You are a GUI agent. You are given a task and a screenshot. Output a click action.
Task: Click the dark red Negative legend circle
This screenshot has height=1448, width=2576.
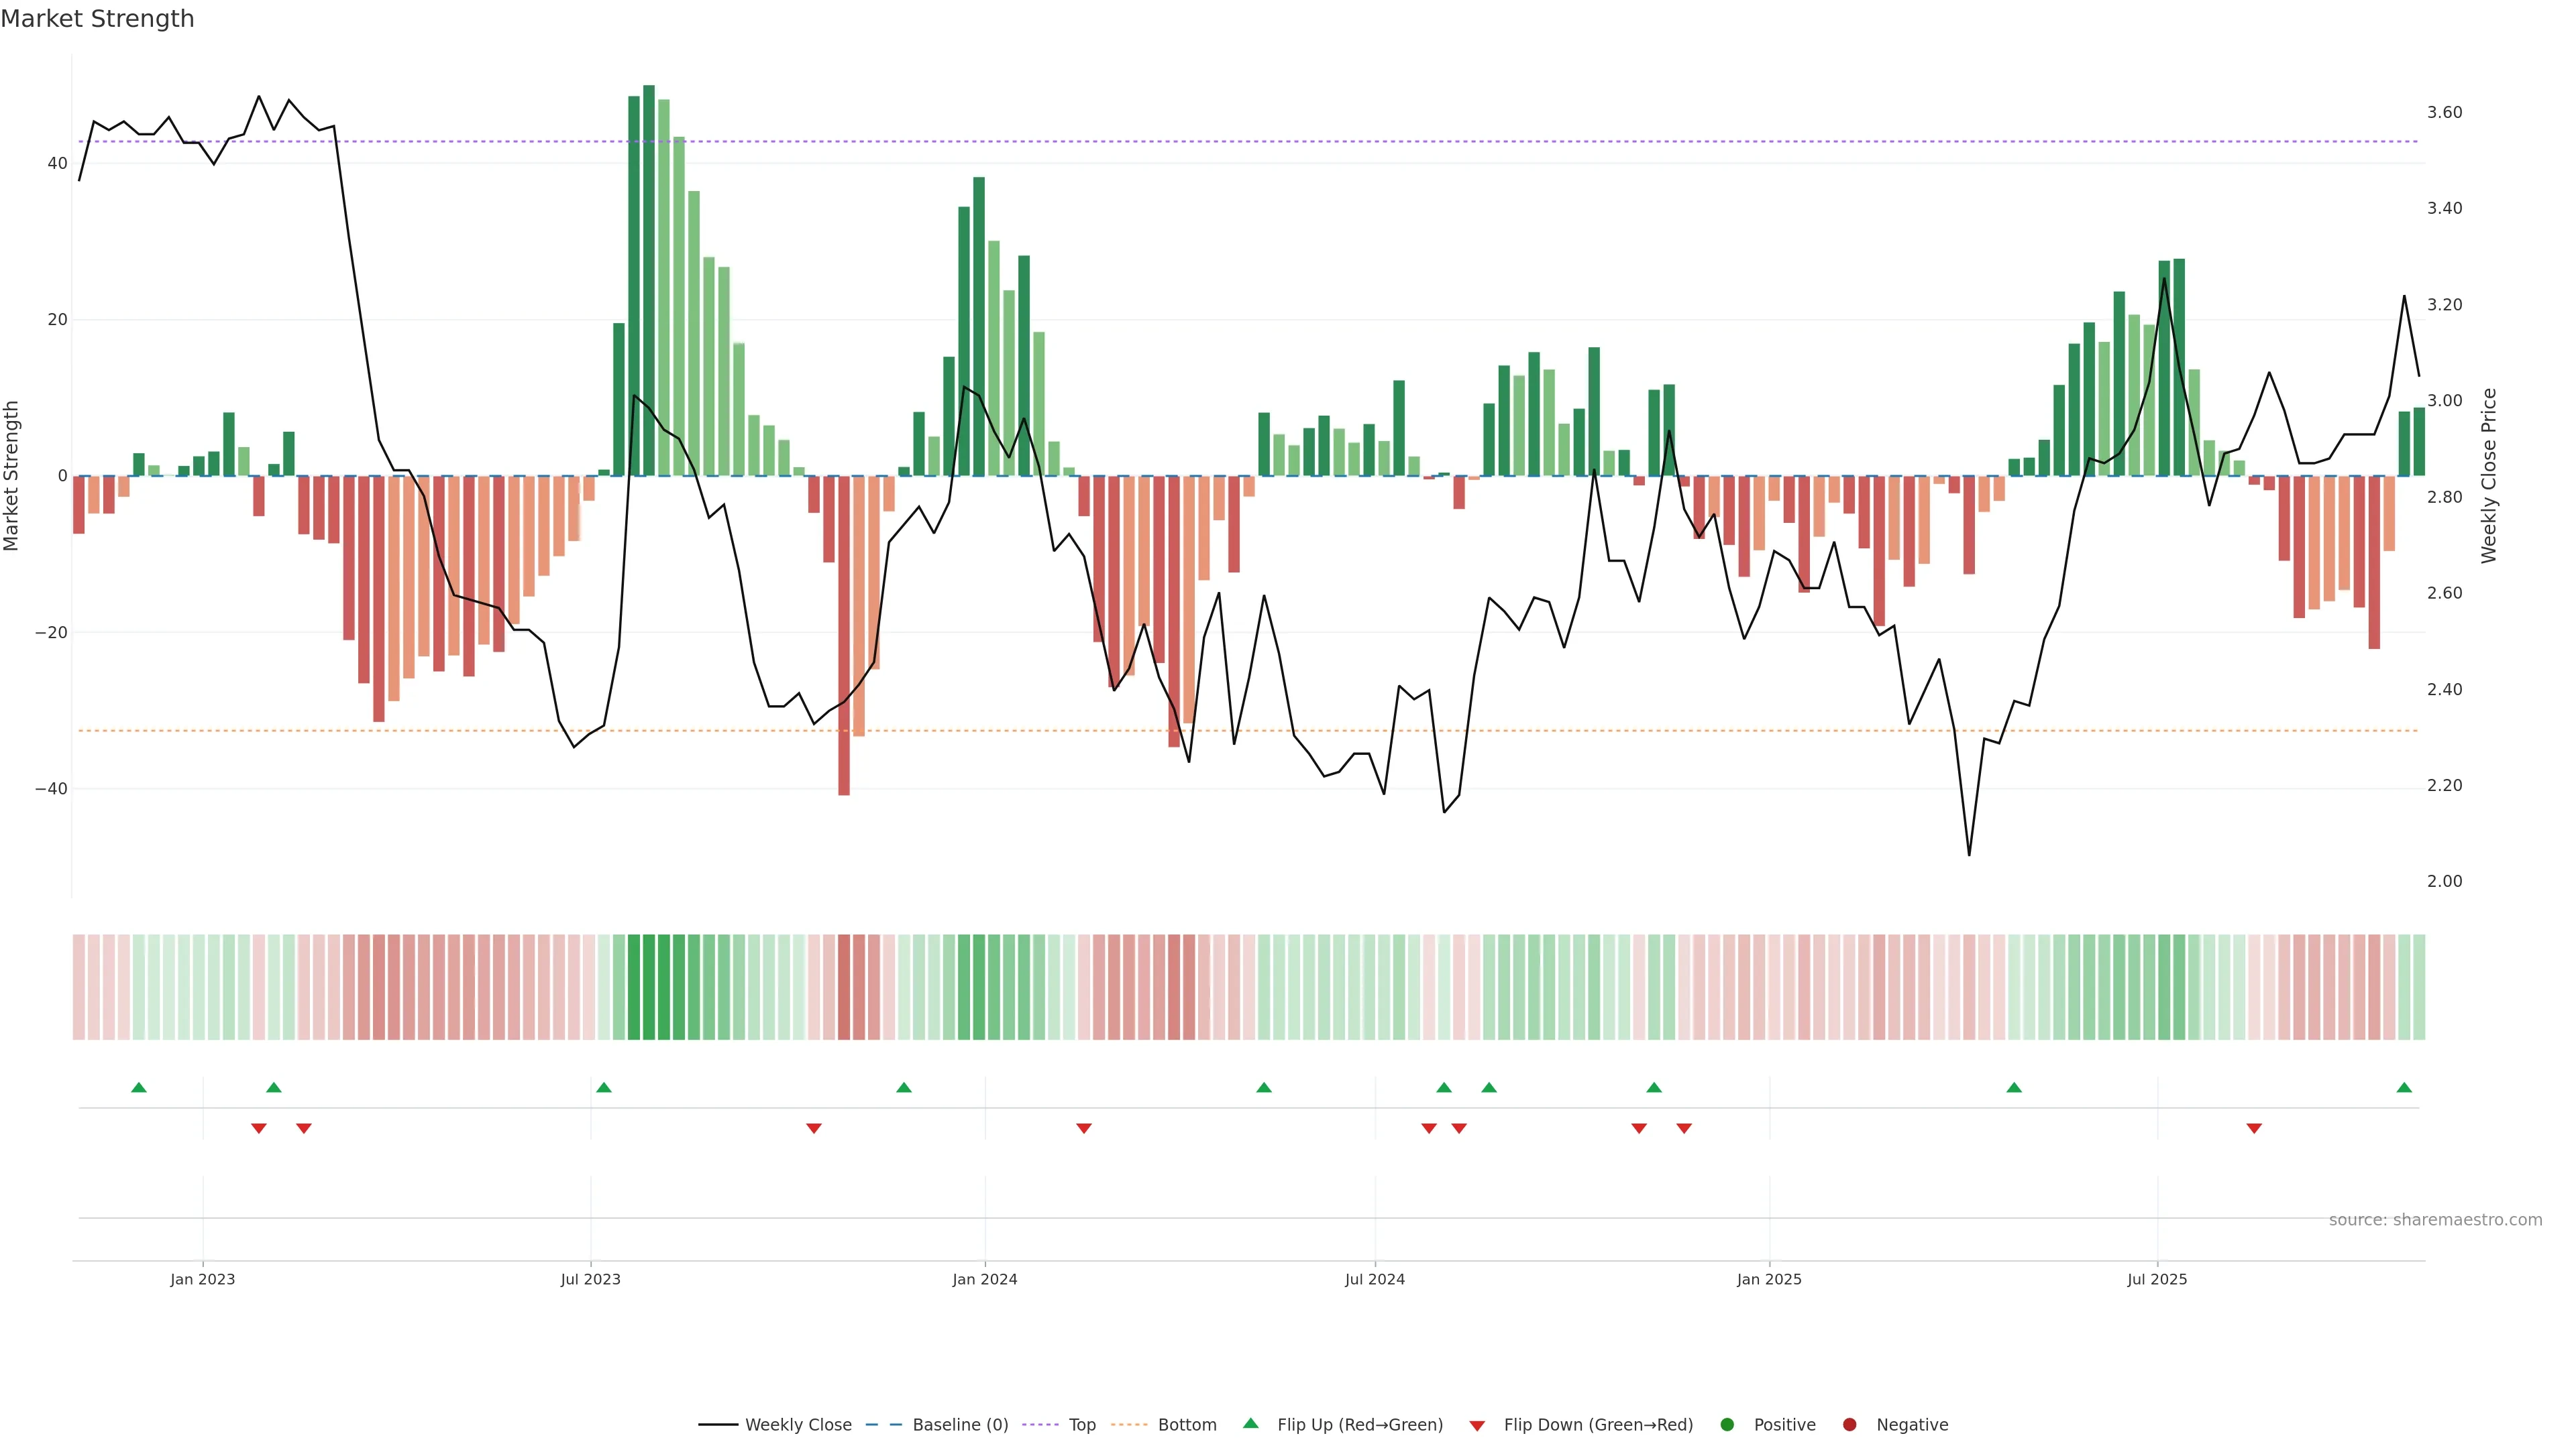coord(1849,1424)
